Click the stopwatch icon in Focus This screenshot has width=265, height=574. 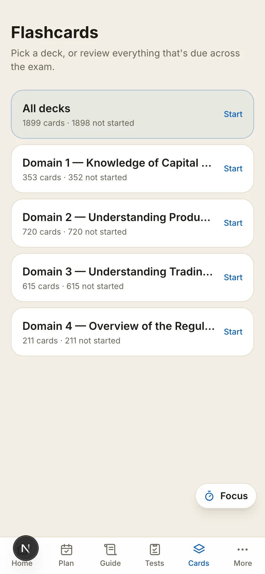(209, 496)
